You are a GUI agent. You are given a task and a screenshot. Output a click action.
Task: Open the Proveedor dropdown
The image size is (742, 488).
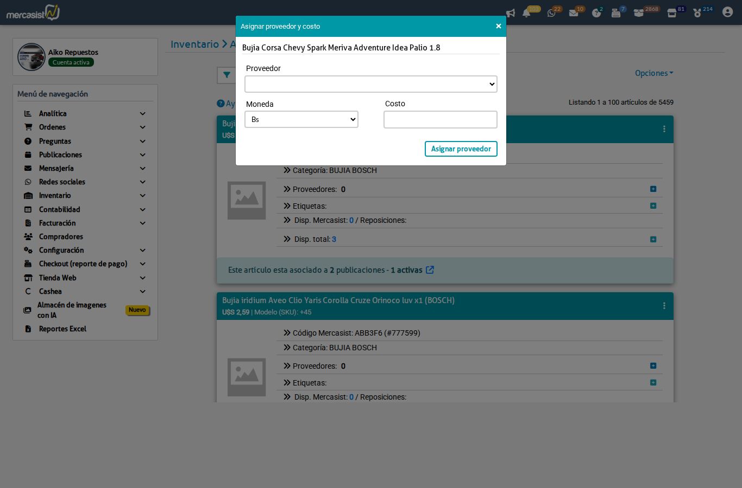(371, 84)
